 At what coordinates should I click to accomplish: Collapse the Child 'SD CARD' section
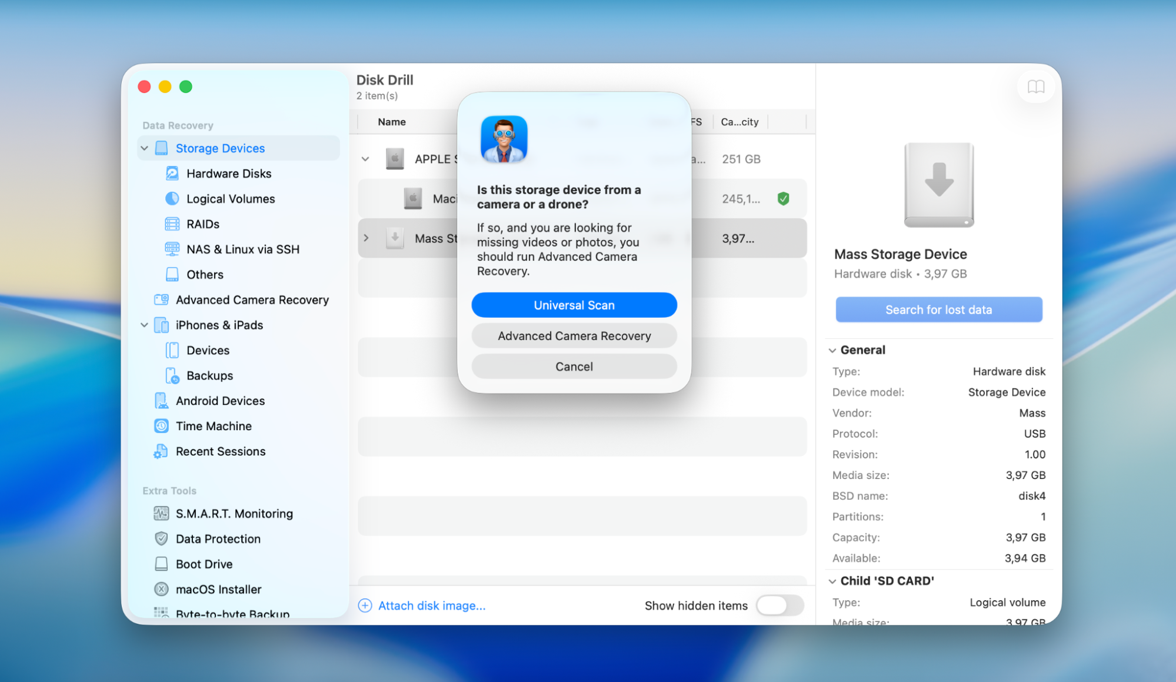click(832, 581)
